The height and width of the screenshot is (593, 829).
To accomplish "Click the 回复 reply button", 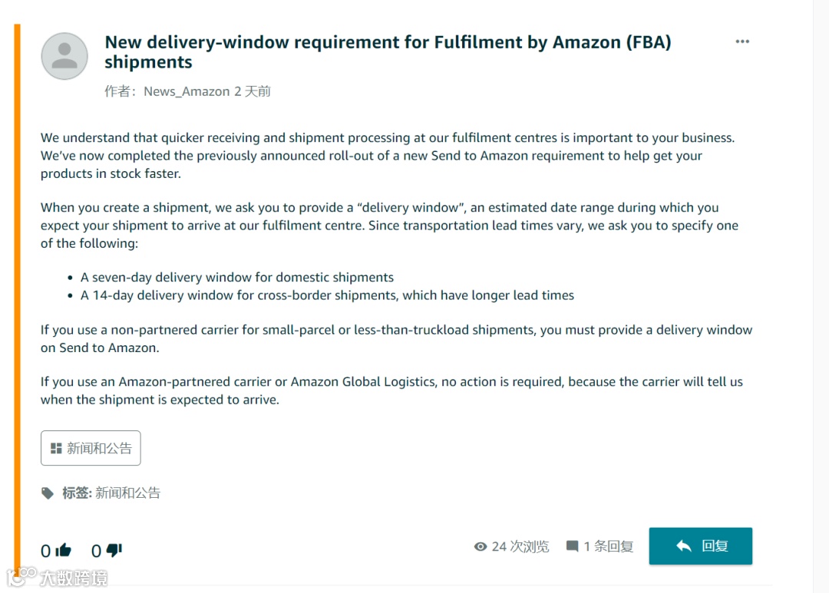I will pos(701,546).
